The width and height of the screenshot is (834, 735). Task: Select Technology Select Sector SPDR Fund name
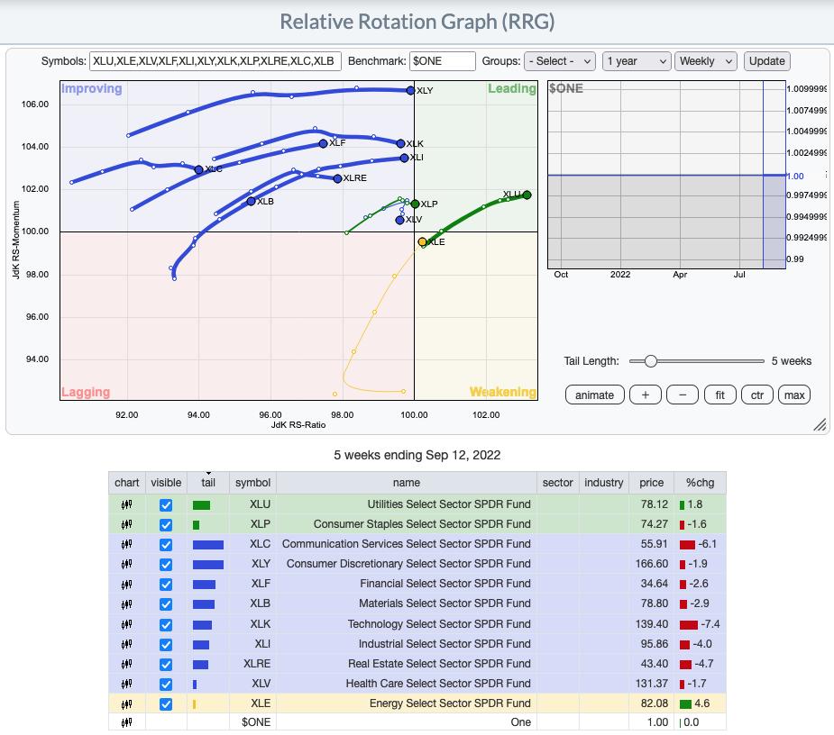point(439,624)
